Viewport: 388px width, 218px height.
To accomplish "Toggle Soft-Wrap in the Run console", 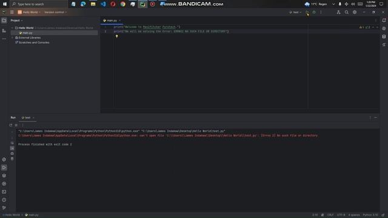I will coord(12,143).
